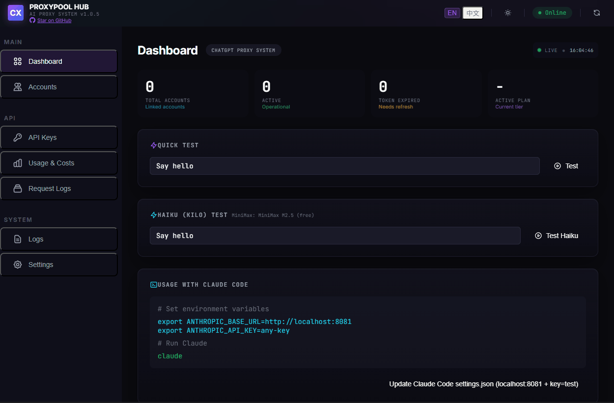Click the terminal icon beside Usage heading
This screenshot has height=403, width=614.
pyautogui.click(x=153, y=285)
